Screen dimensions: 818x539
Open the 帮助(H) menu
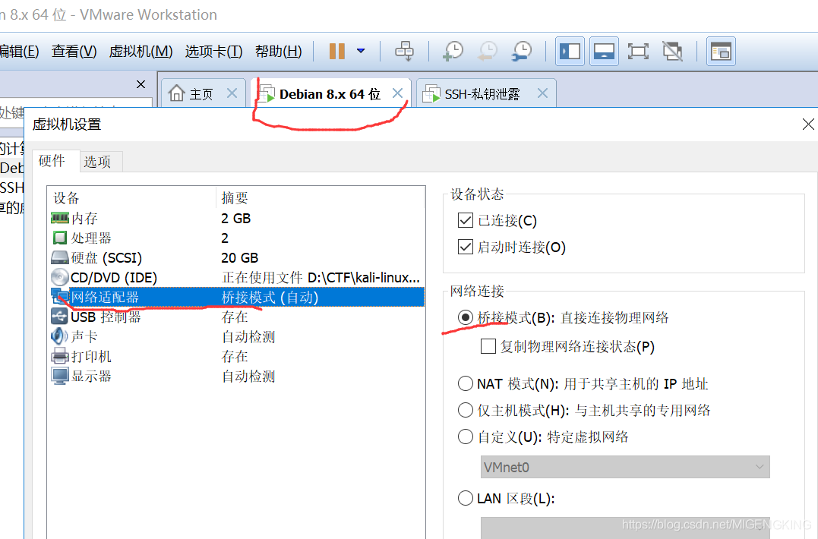[x=279, y=51]
